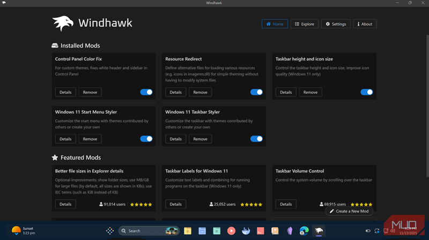
Task: Open the Settings tab
Action: (x=336, y=24)
